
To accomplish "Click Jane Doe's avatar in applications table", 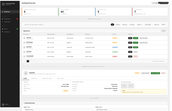I will coord(24,38).
